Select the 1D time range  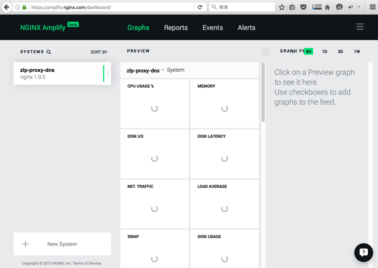tap(324, 52)
